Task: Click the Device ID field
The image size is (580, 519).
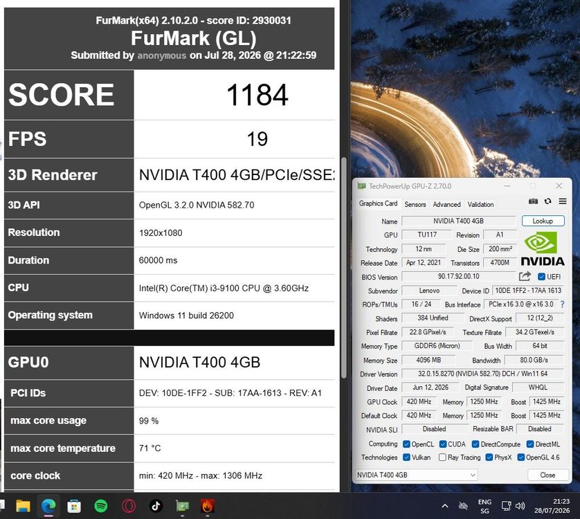Action: (528, 291)
